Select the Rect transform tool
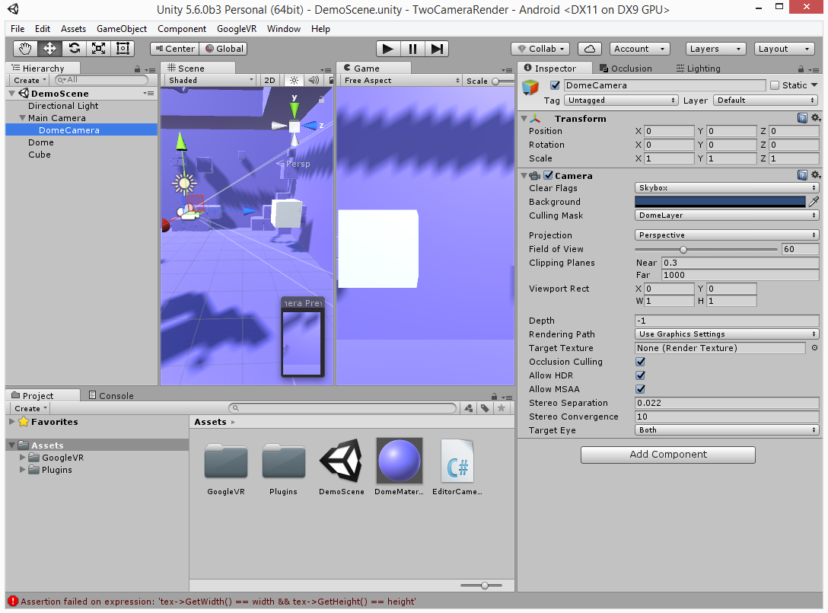Viewport: 828px width, 613px height. [x=123, y=49]
